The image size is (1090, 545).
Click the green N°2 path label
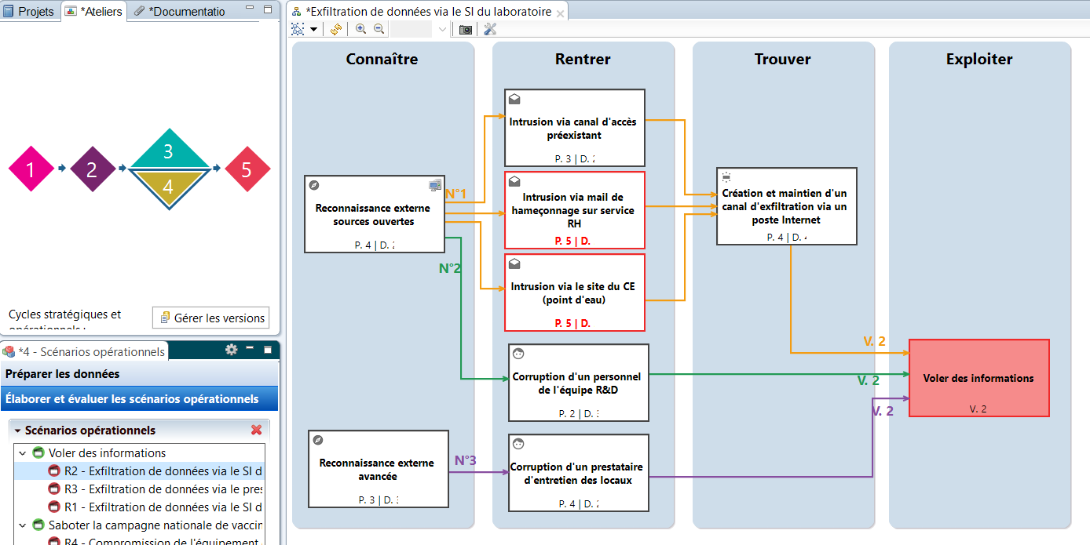click(450, 268)
